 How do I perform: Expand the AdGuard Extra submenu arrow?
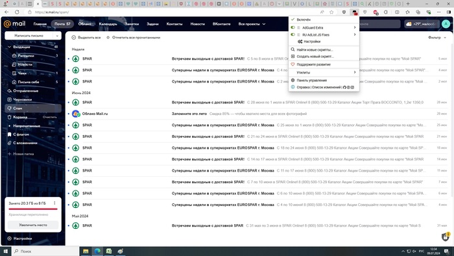[x=355, y=27]
